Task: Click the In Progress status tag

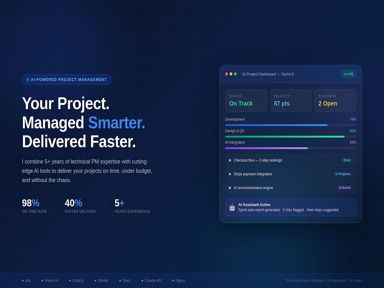Action: click(343, 174)
